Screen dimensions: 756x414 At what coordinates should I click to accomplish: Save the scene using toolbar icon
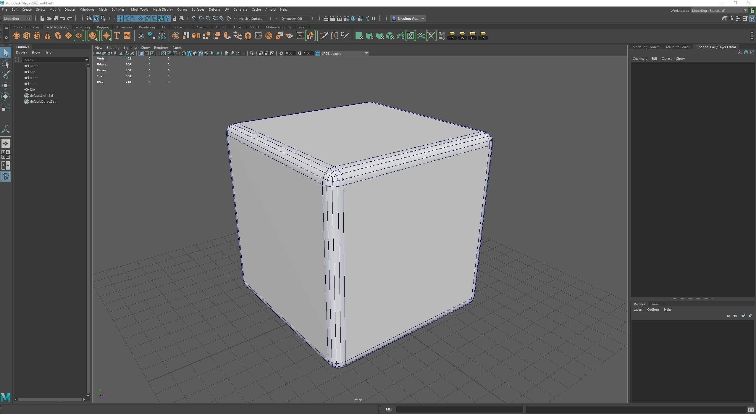point(56,18)
